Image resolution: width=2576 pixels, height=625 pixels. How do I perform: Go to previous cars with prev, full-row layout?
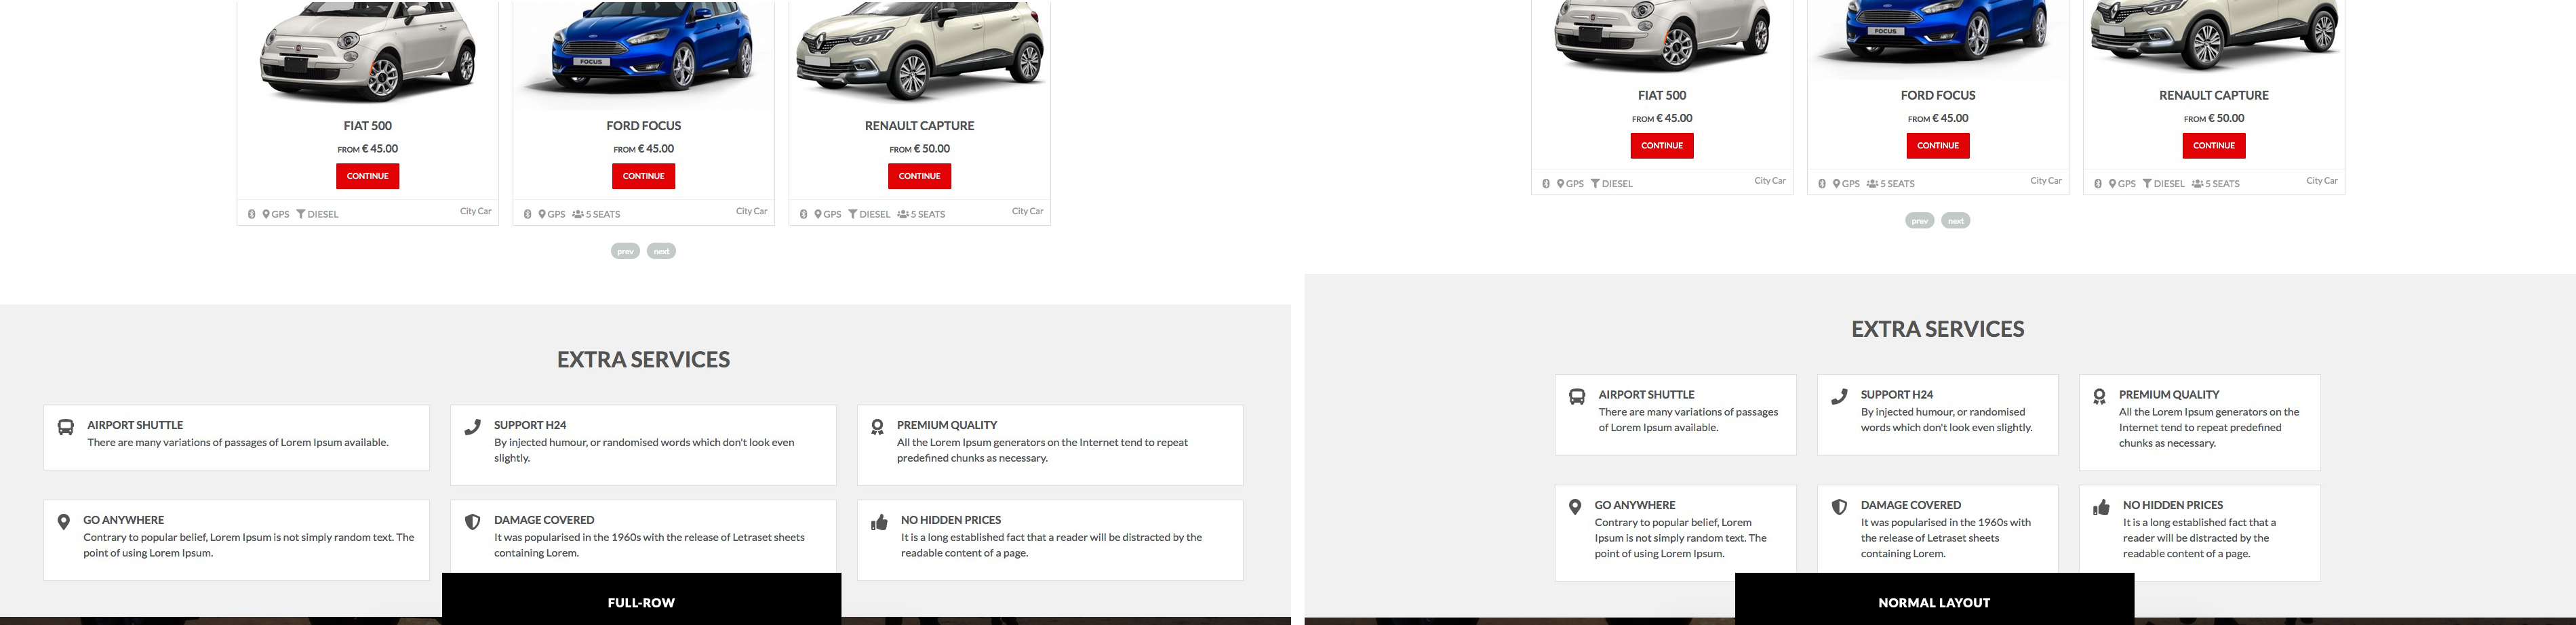(626, 251)
